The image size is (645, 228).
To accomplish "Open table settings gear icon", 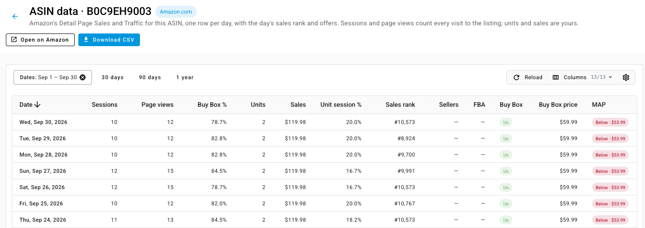I will point(626,77).
